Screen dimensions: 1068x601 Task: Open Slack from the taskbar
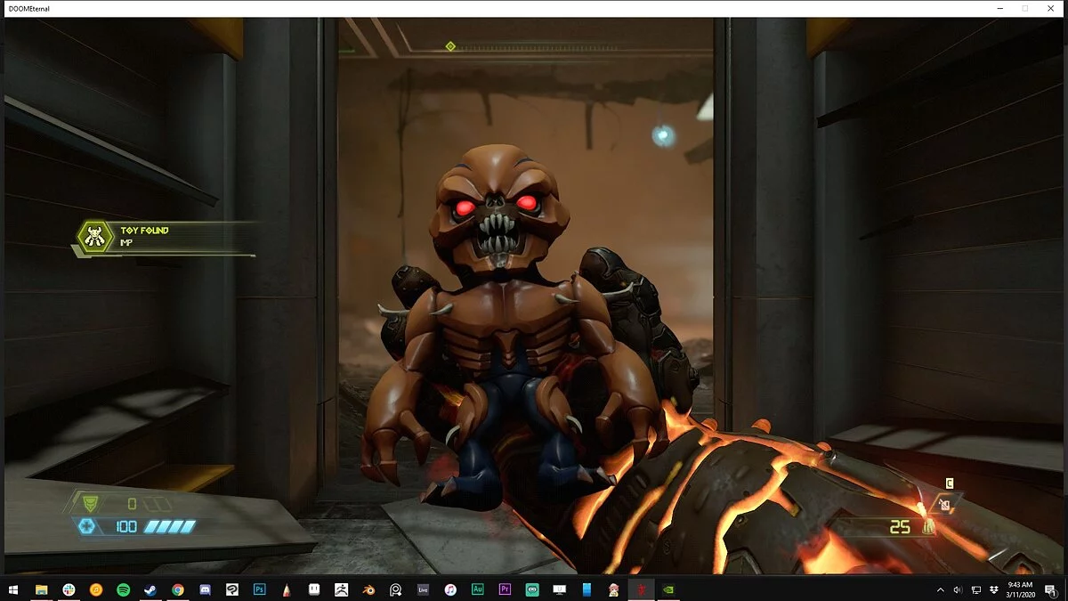tap(69, 589)
